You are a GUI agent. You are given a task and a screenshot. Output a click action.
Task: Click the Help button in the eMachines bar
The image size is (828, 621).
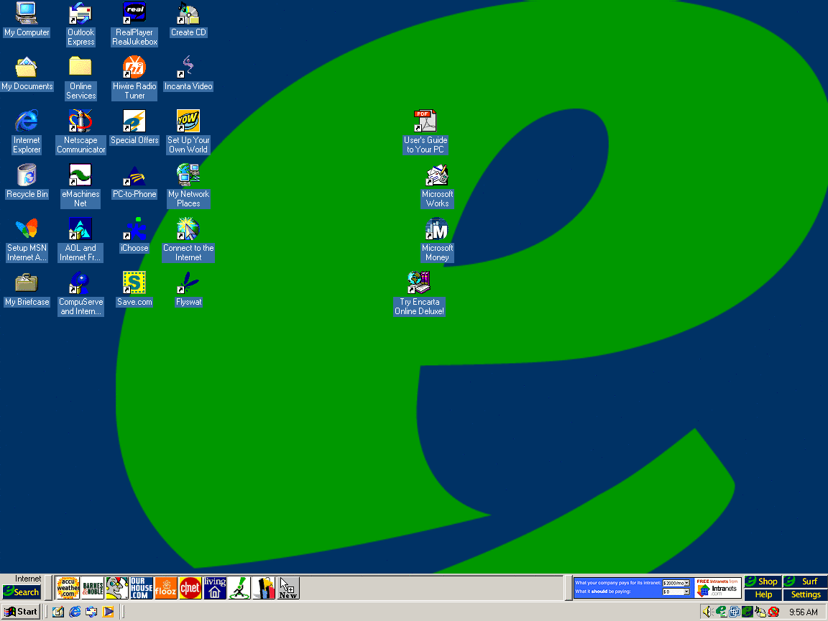point(763,594)
